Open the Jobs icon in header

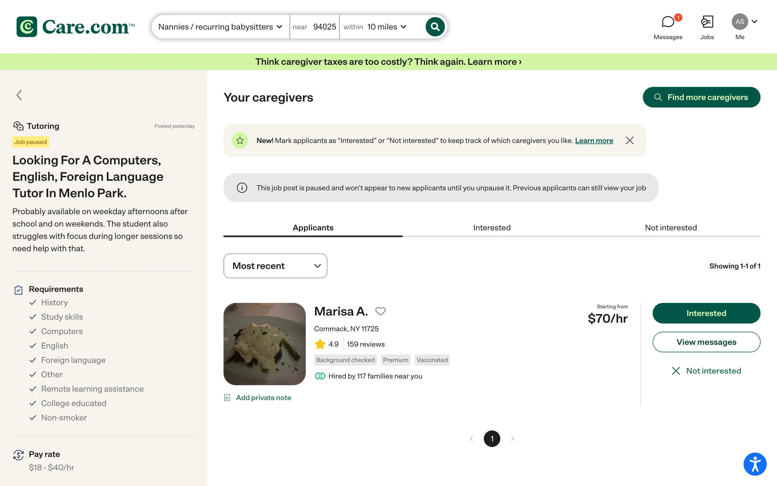pyautogui.click(x=707, y=22)
